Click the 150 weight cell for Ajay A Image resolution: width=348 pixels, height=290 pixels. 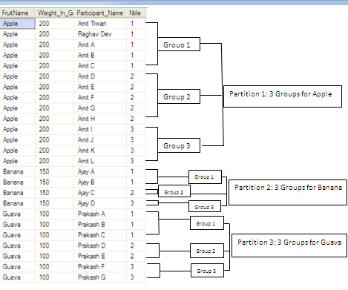click(x=55, y=172)
